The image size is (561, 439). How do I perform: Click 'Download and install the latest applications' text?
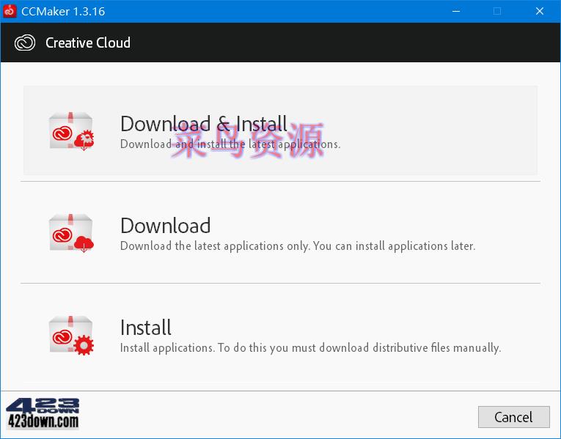tap(230, 144)
